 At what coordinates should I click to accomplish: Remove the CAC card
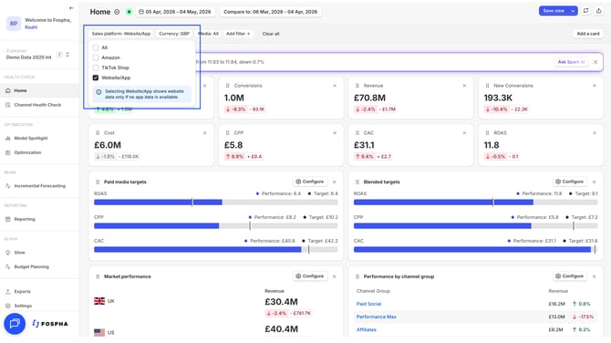tap(464, 133)
